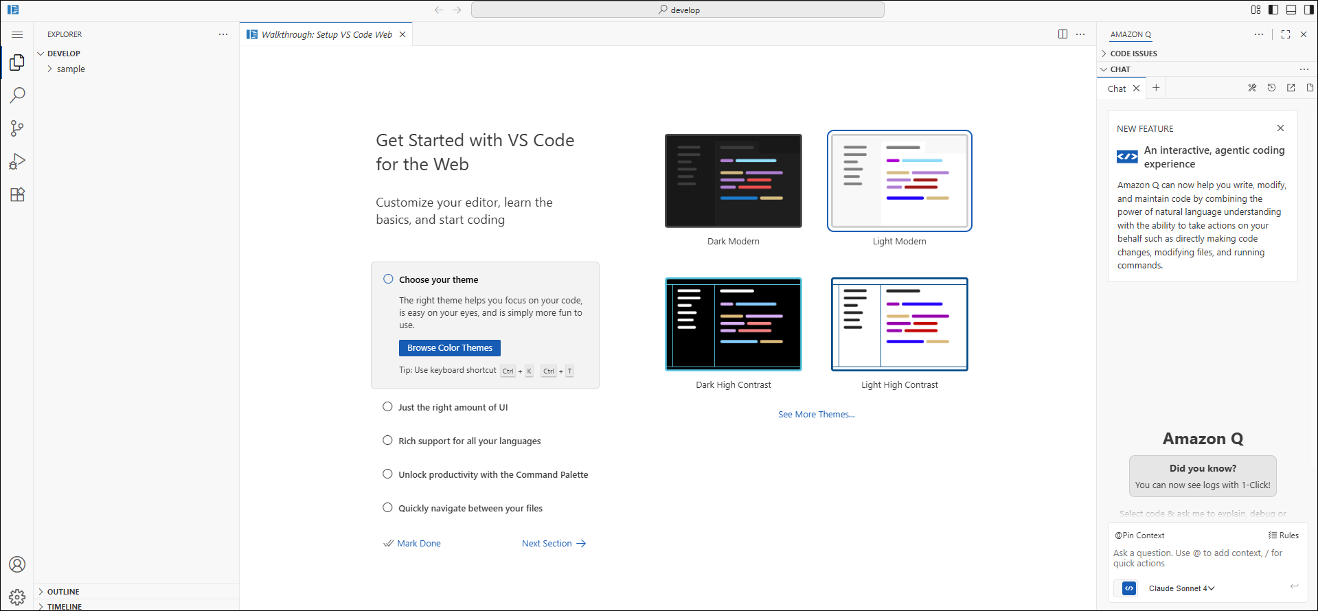This screenshot has width=1318, height=611.
Task: Select 'Quickly navigate between your files' step
Action: tap(470, 508)
